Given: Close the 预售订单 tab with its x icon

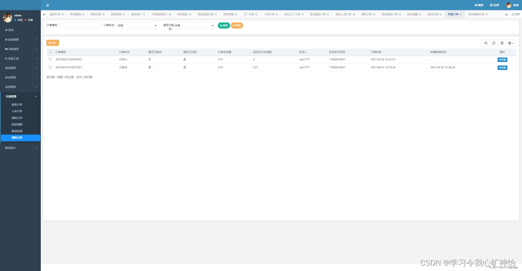Looking at the screenshot, I should (461, 14).
